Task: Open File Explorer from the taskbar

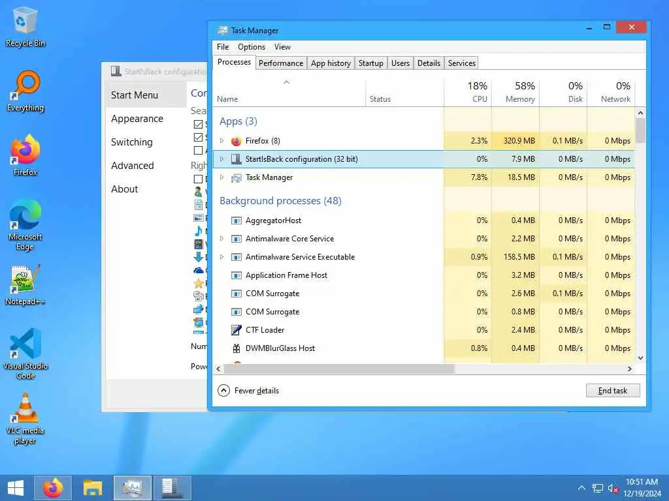Action: [x=93, y=488]
